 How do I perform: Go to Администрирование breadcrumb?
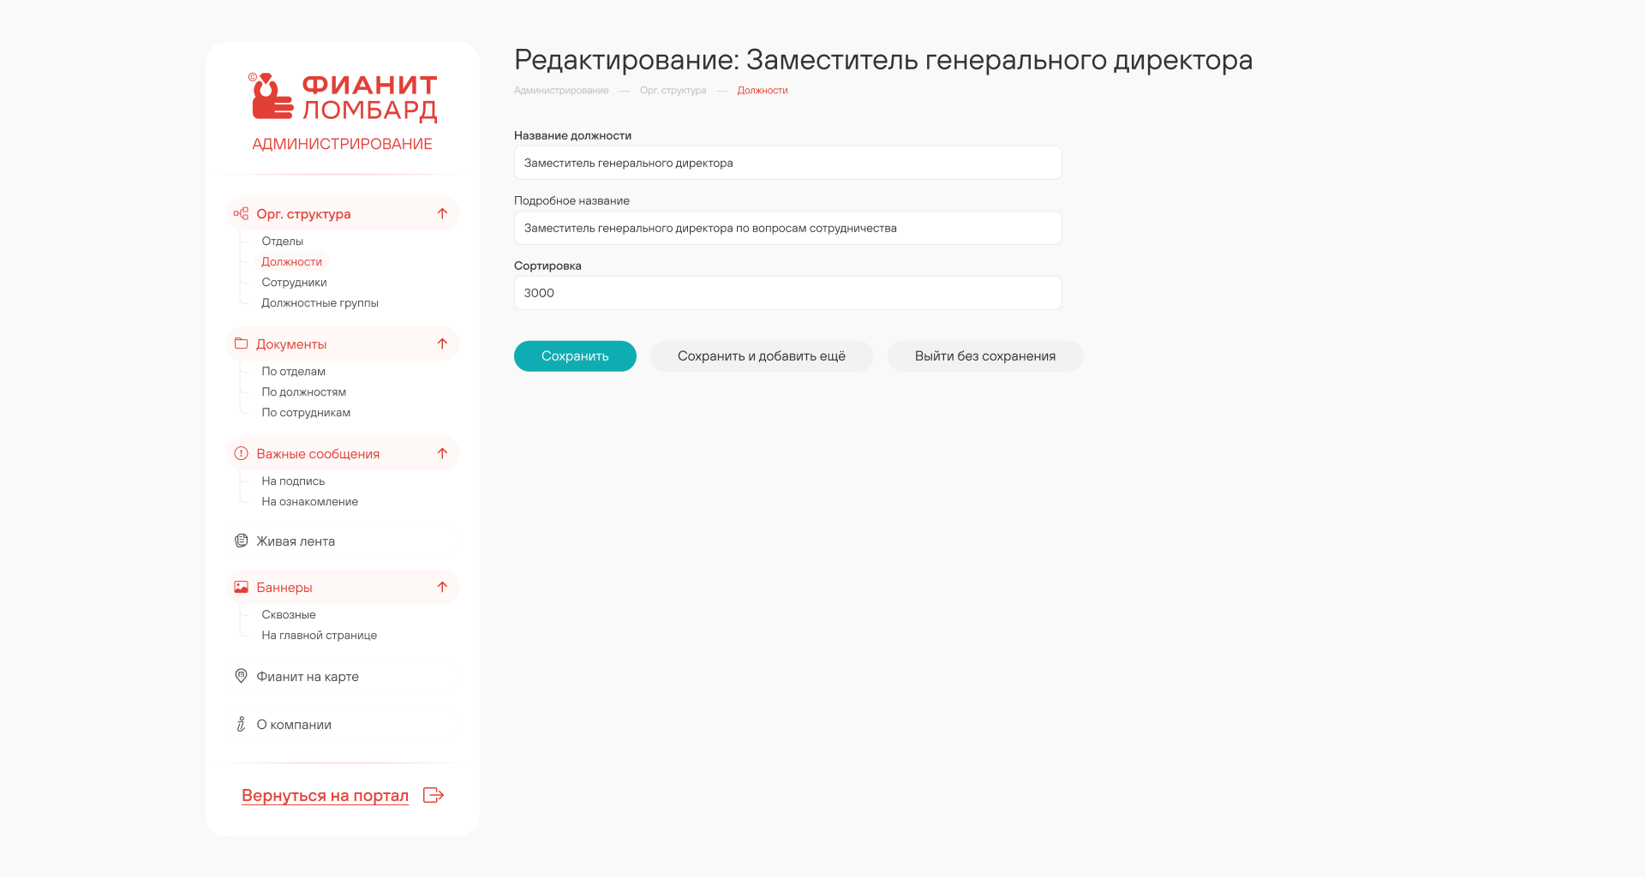[x=561, y=90]
